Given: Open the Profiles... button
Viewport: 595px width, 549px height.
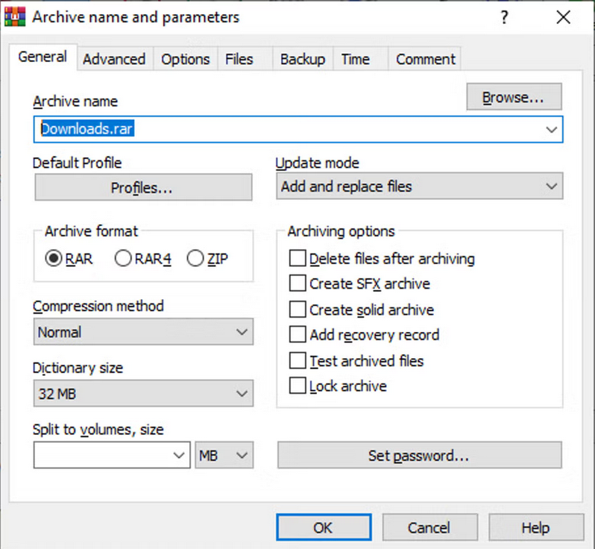Looking at the screenshot, I should click(143, 187).
